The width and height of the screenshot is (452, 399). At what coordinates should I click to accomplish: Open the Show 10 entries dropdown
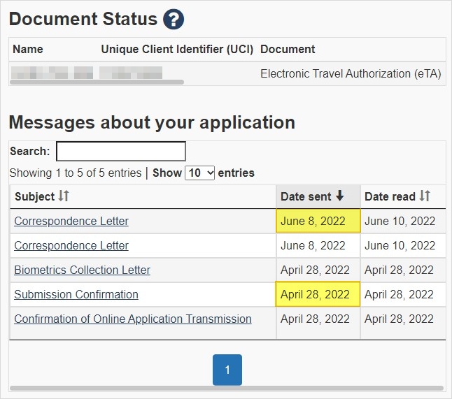200,173
